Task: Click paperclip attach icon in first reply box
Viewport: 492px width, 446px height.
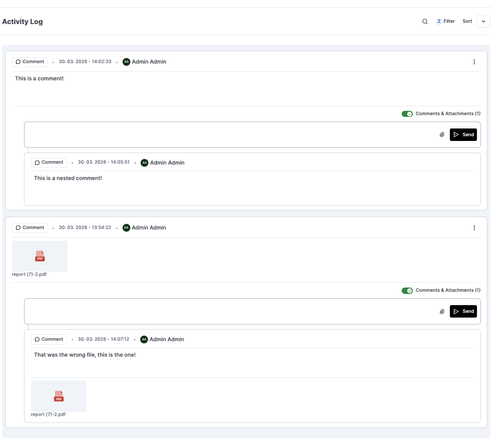Action: 442,134
